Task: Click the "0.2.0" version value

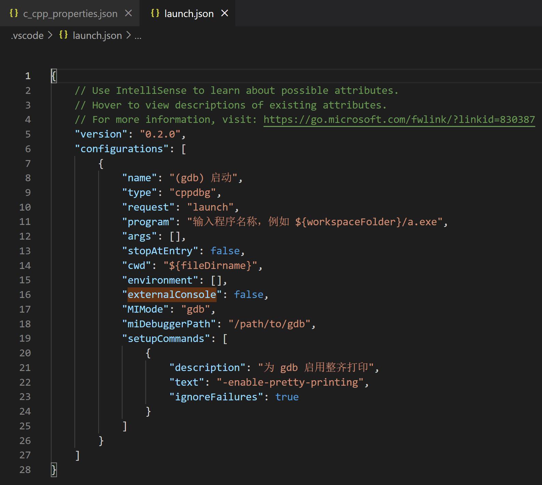Action: pyautogui.click(x=160, y=134)
